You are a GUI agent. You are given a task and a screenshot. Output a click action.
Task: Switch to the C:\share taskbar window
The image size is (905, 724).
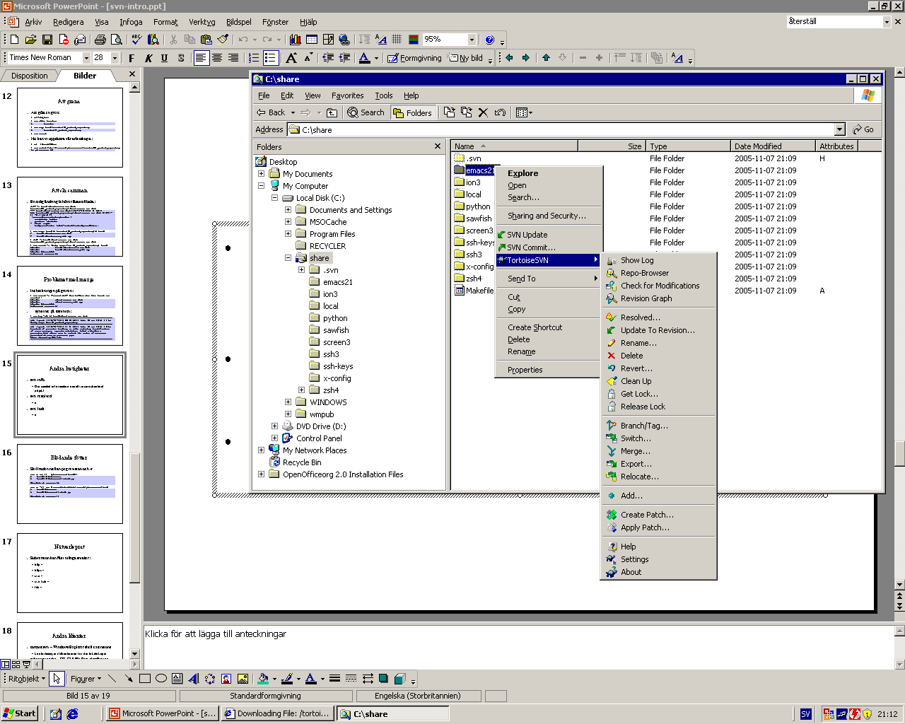392,713
